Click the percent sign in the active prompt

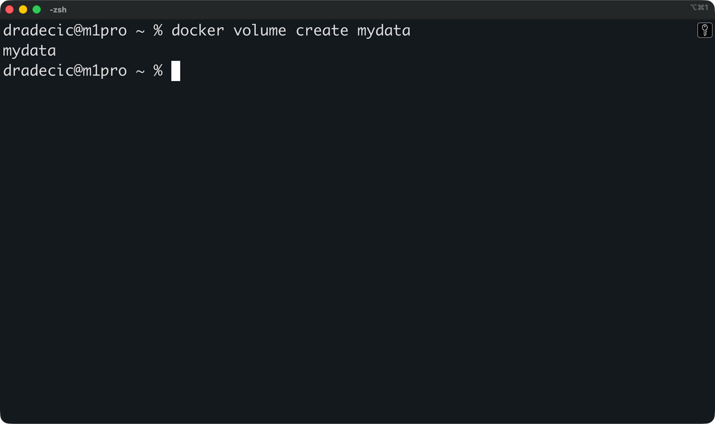[x=157, y=71]
